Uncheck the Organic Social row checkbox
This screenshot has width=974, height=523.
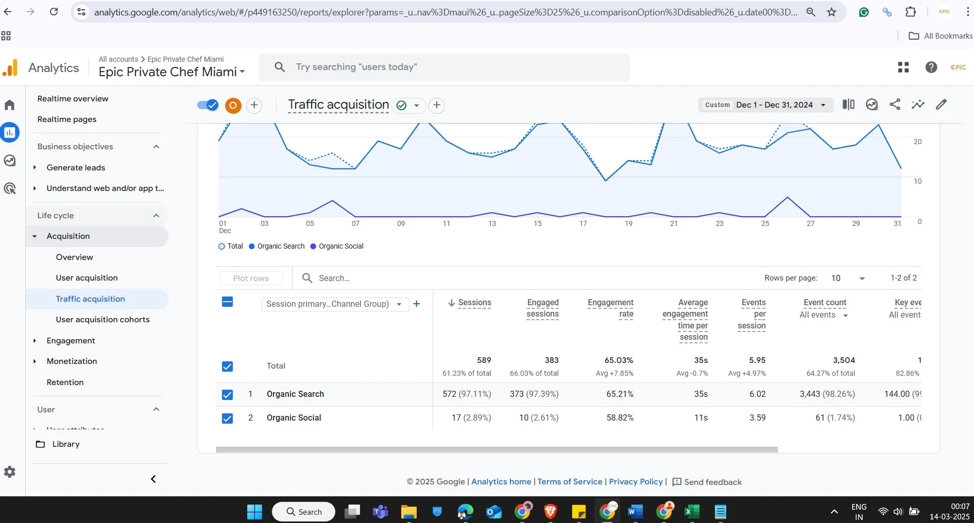click(x=227, y=419)
